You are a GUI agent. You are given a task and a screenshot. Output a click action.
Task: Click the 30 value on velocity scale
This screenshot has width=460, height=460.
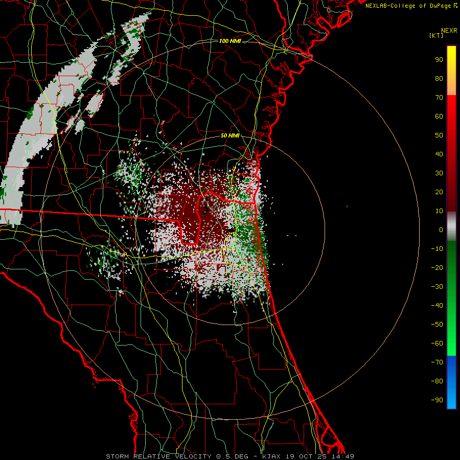pyautogui.click(x=439, y=173)
